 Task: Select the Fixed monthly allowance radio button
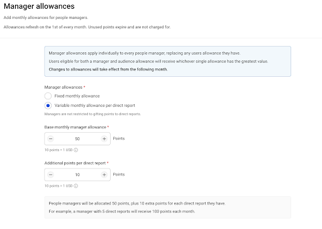click(x=48, y=96)
